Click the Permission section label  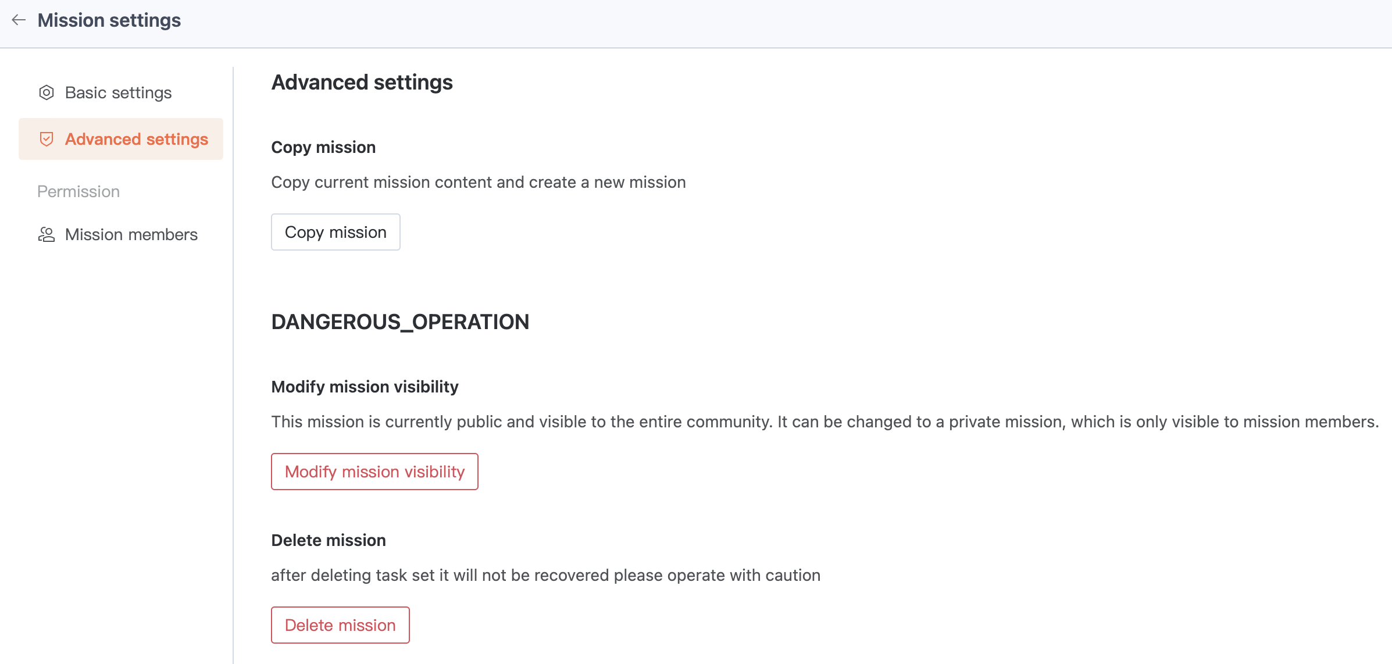pos(78,191)
